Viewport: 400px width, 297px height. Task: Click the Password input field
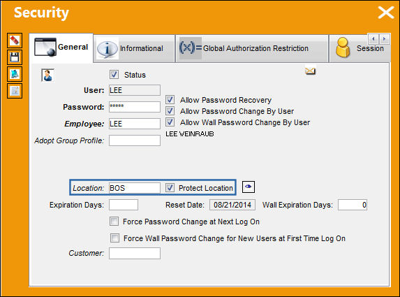[135, 107]
